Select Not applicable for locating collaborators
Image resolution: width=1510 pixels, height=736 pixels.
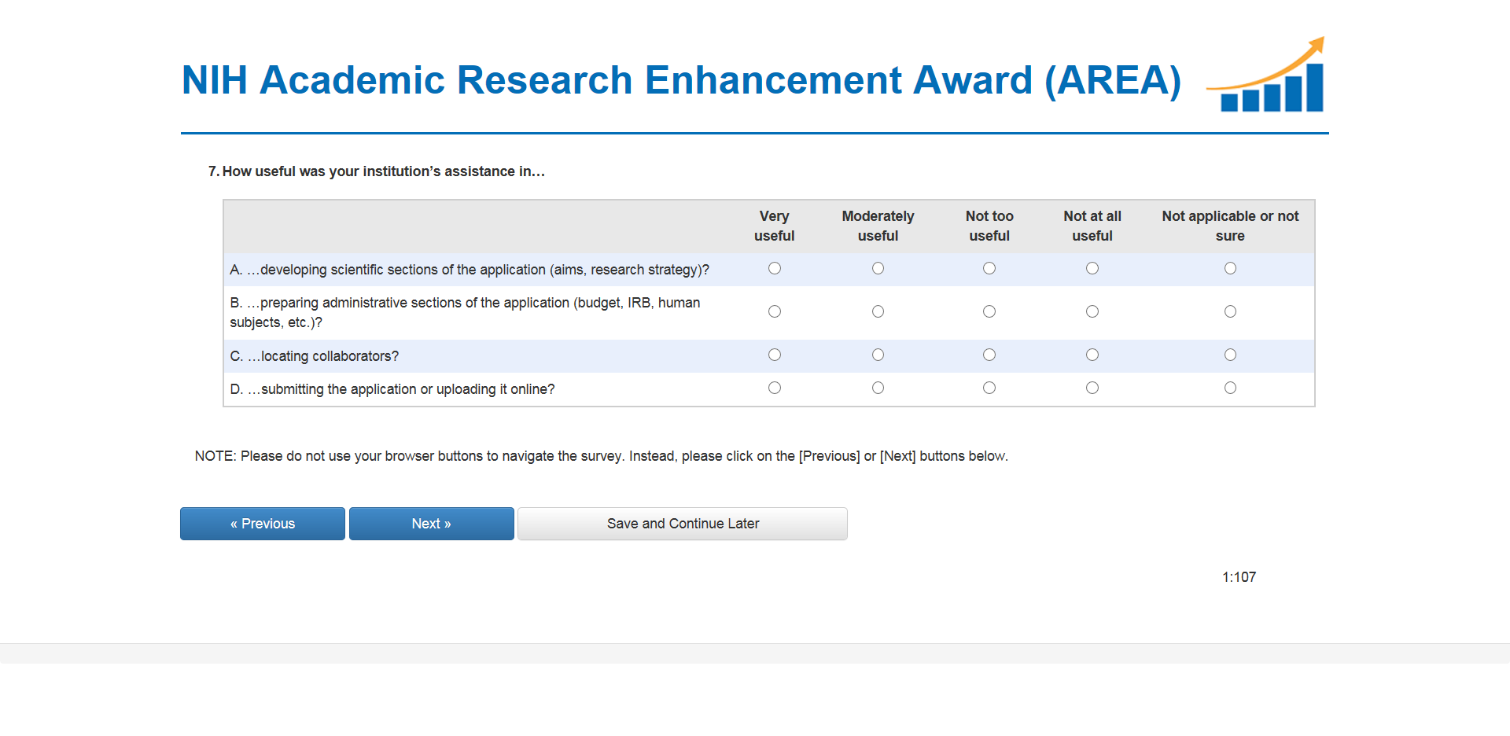click(x=1230, y=355)
